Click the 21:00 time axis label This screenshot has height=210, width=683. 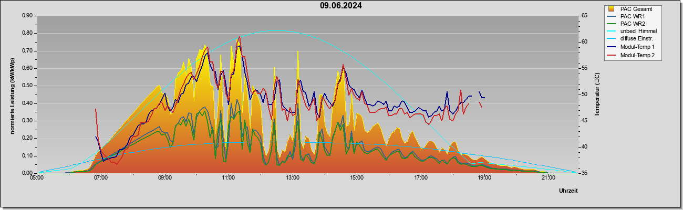(x=549, y=177)
